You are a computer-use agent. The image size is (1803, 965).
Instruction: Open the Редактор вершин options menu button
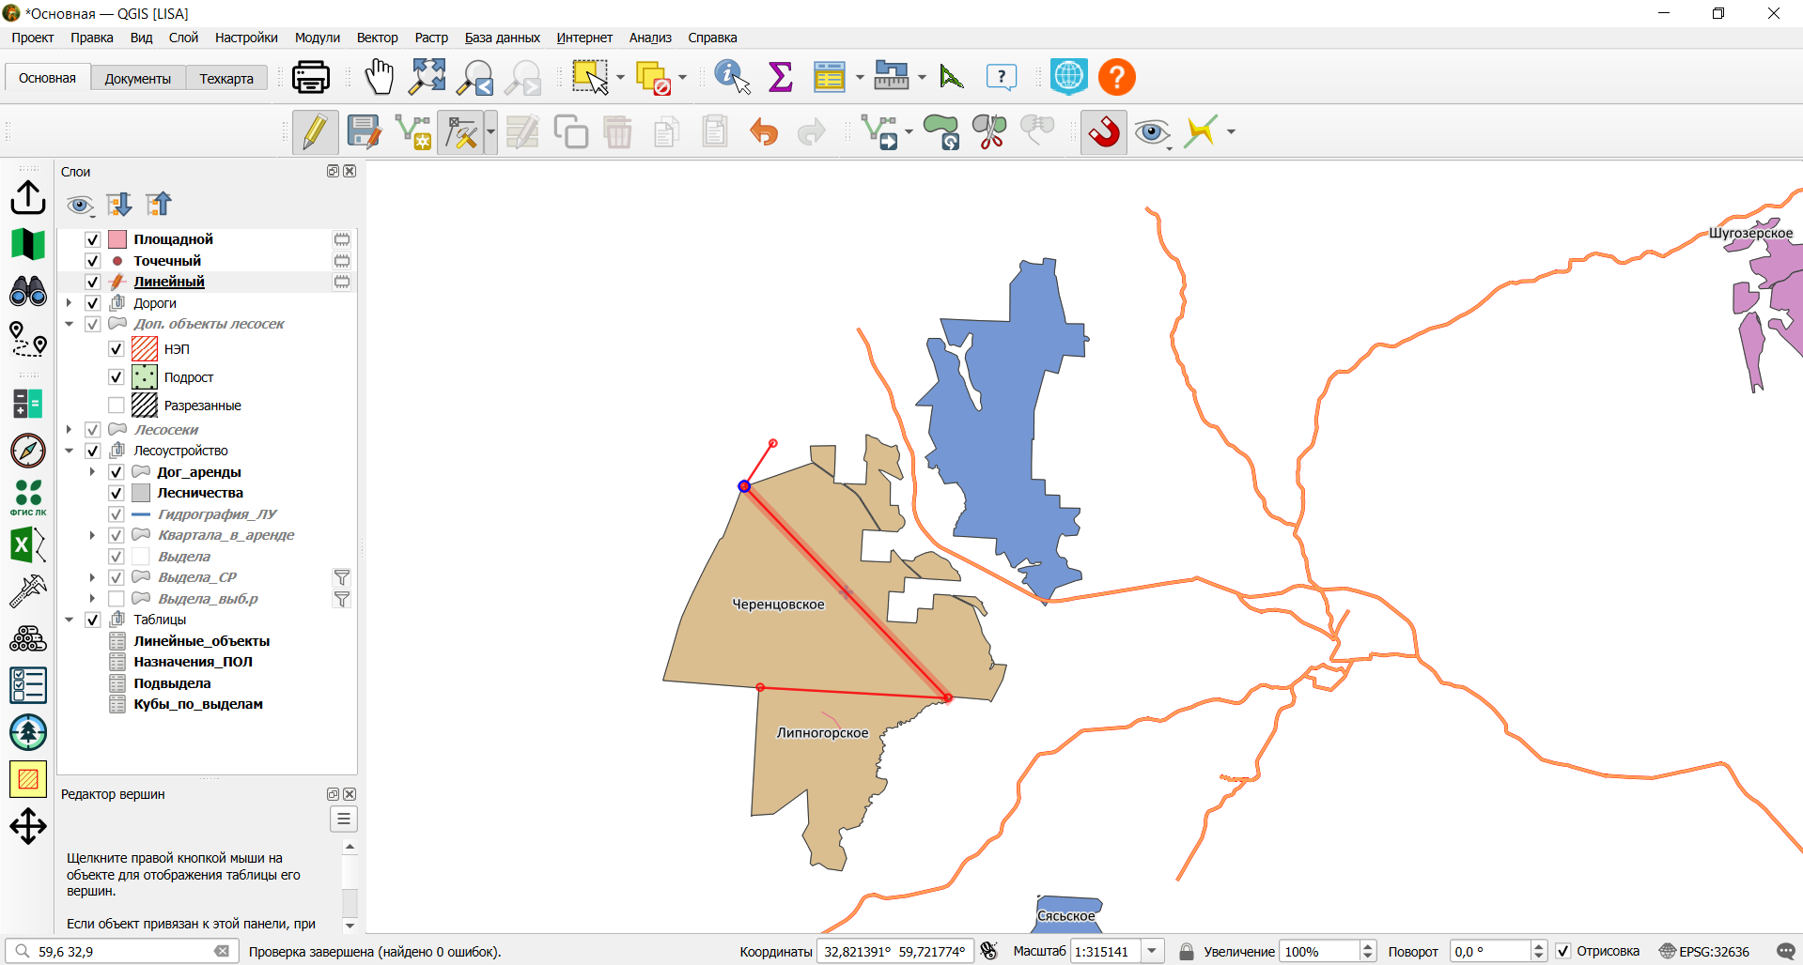344,819
